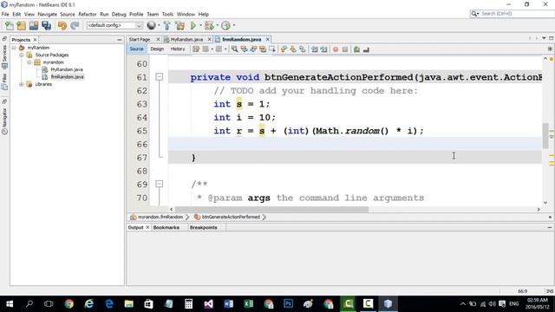This screenshot has height=312, width=555.
Task: Open the Debug Project dropdown arrow
Action: click(x=217, y=25)
